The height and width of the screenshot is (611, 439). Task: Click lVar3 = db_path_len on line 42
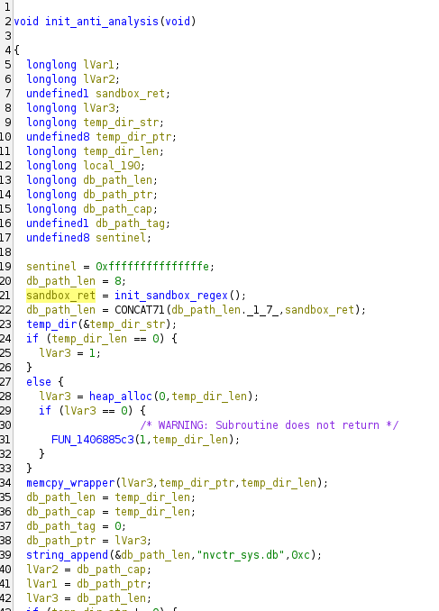(88, 598)
